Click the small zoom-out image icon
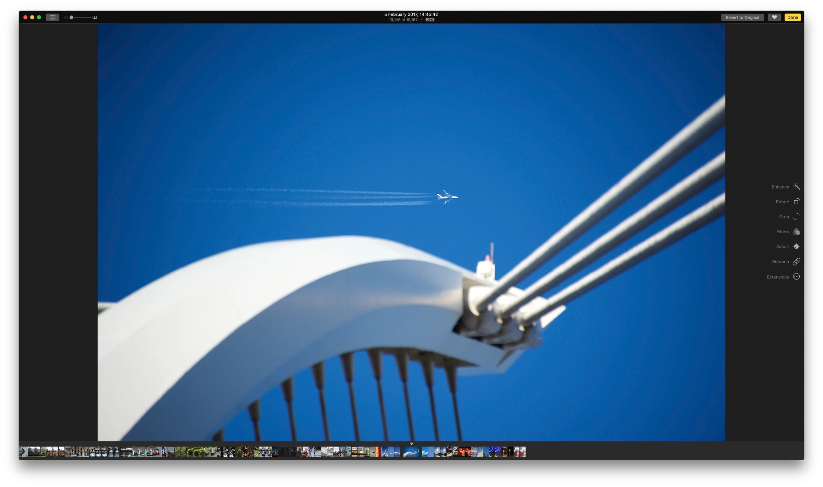This screenshot has height=487, width=823. (66, 17)
